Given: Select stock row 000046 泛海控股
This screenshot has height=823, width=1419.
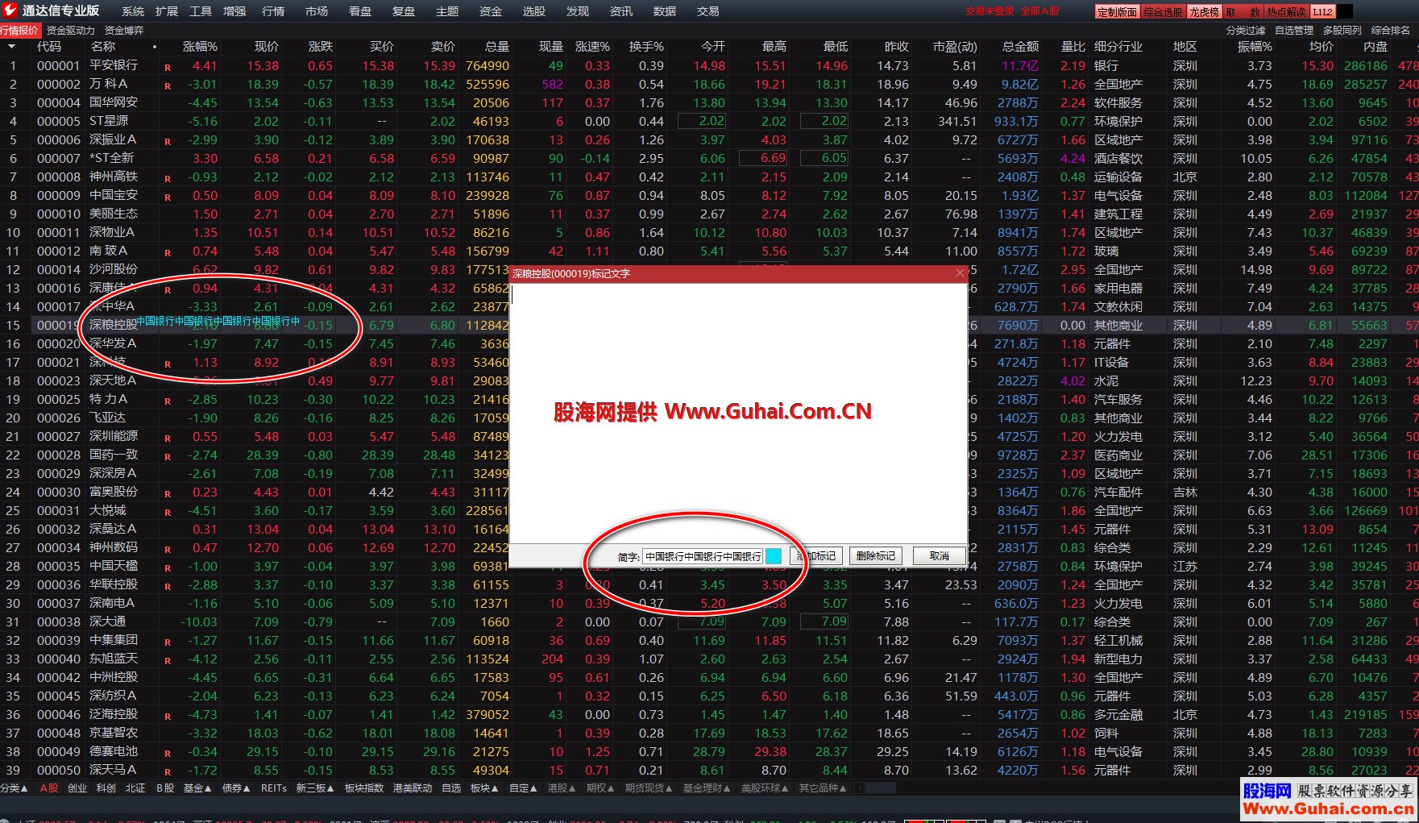Looking at the screenshot, I should pos(709,714).
